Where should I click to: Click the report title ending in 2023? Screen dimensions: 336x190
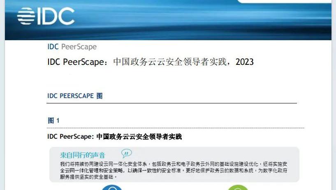[x=151, y=62]
